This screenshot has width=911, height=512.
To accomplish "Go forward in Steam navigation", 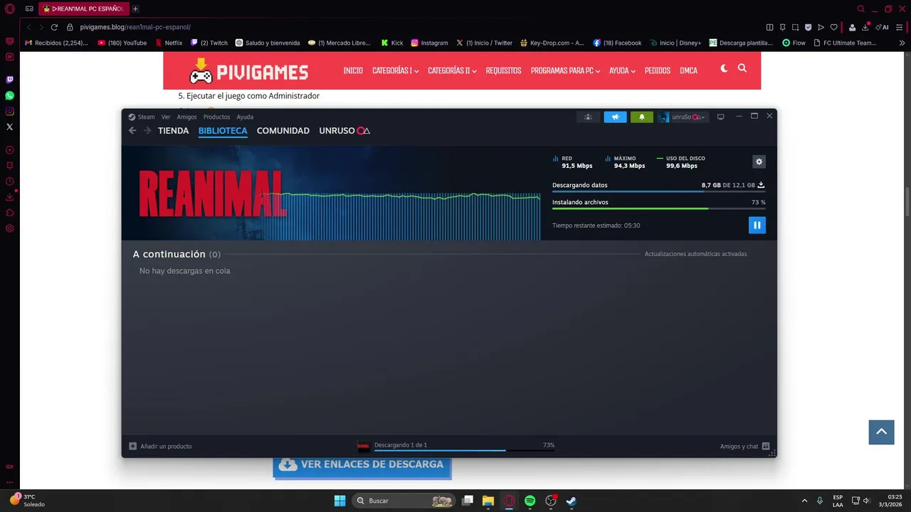I will [x=147, y=130].
